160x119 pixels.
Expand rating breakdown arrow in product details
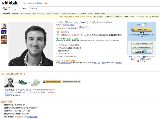click(x=25, y=117)
